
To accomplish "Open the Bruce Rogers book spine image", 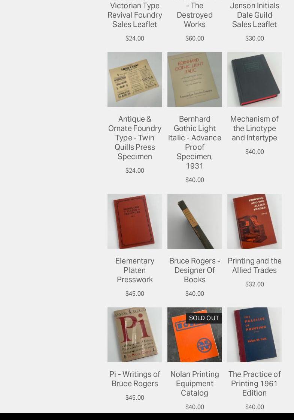I will tap(195, 221).
